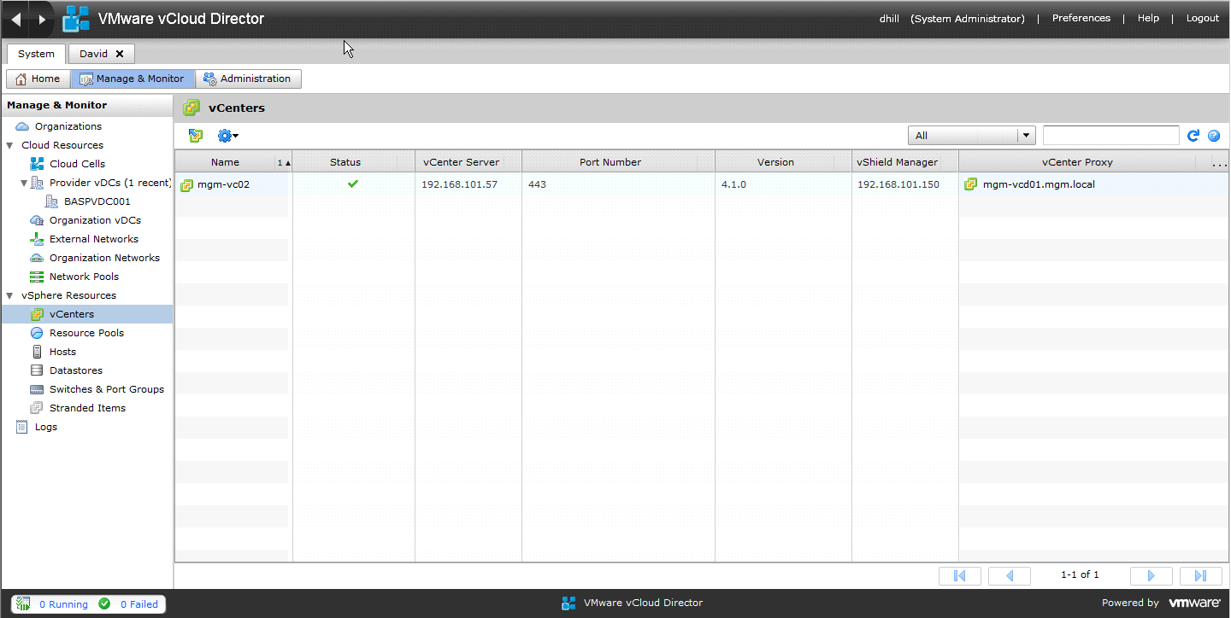Collapse the Cloud Resources tree section

[9, 145]
